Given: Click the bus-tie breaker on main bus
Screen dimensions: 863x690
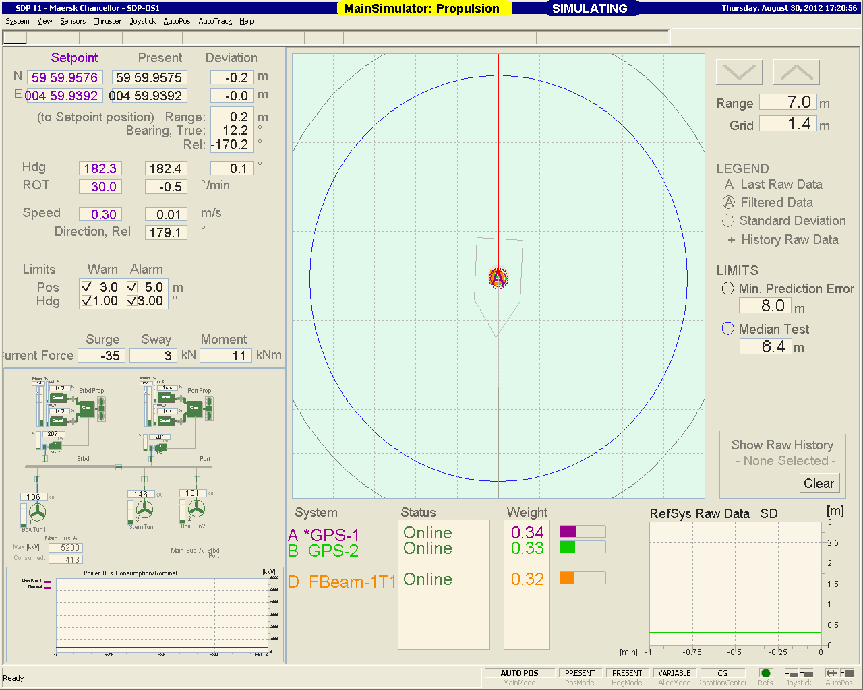Looking at the screenshot, I should (119, 467).
